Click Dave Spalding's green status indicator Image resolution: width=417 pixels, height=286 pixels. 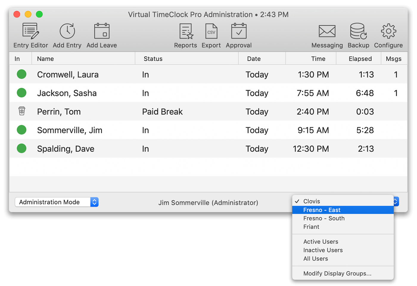21,148
